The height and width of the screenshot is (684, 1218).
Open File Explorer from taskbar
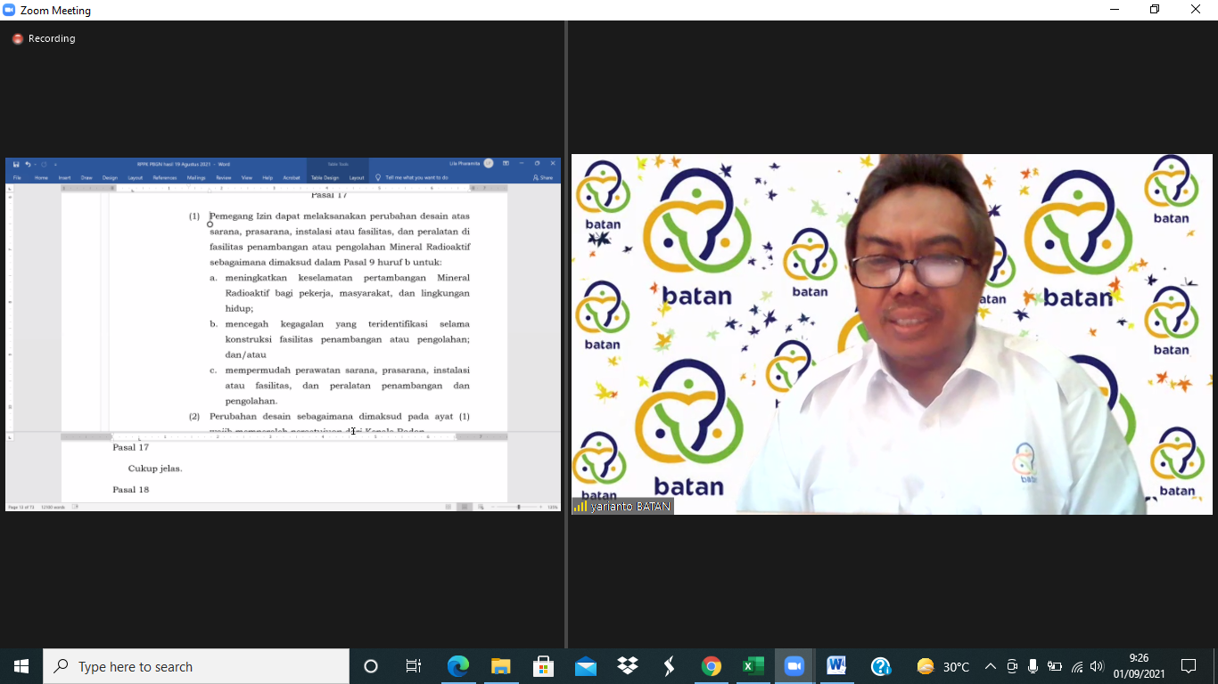[x=500, y=666]
